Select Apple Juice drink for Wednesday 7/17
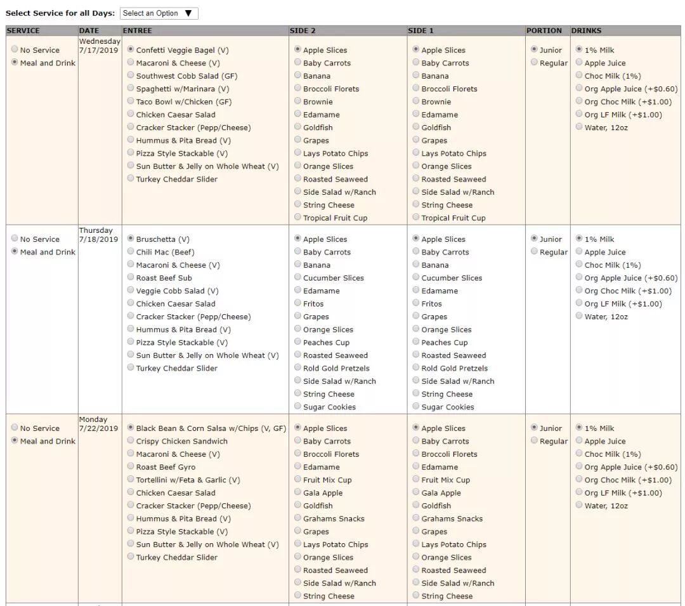Viewport: 685px width, 606px height. [x=579, y=62]
